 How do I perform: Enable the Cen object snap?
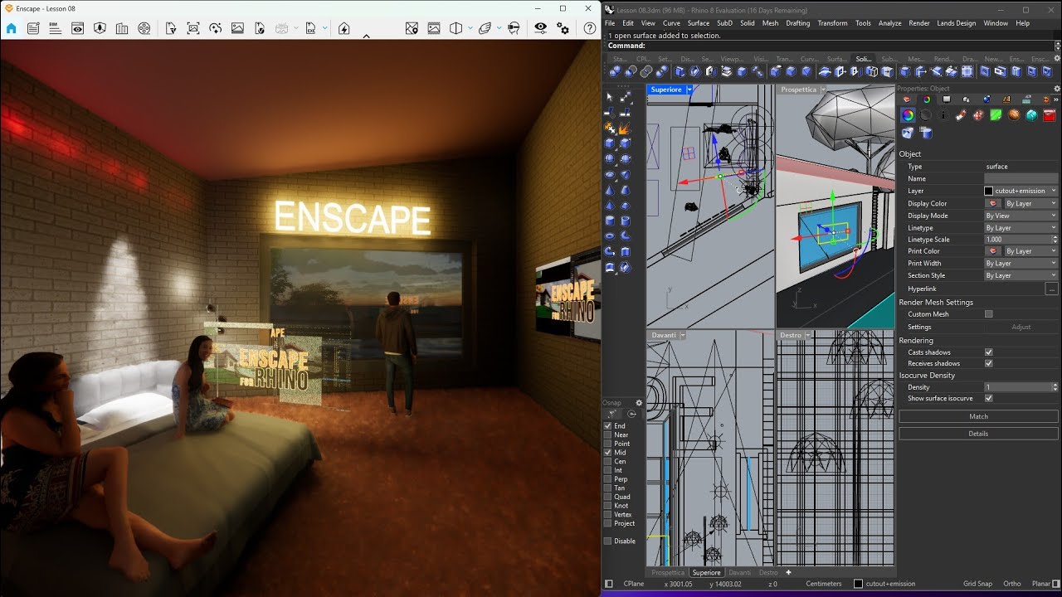click(x=608, y=461)
